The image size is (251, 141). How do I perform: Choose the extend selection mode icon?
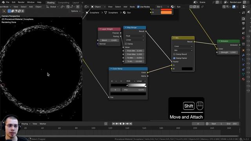tap(13, 11)
